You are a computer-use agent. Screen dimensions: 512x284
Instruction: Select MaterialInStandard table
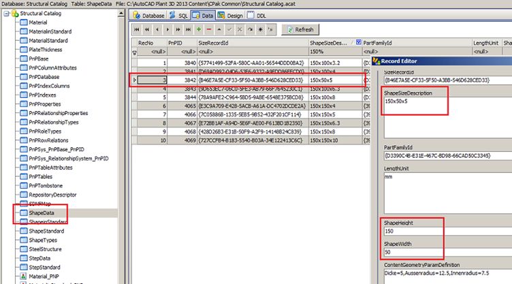[50, 32]
